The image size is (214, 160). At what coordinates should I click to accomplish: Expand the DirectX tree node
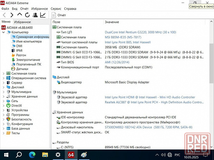pos(4,106)
